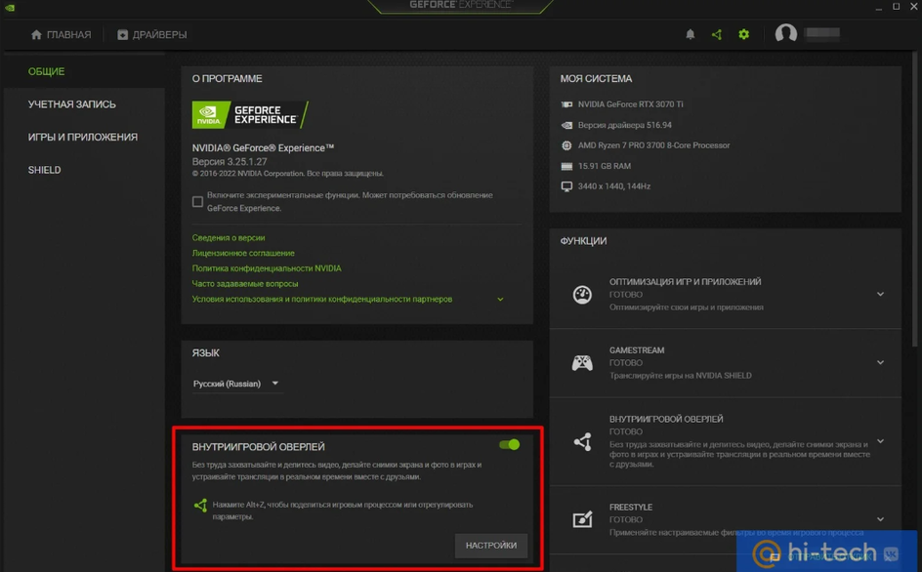
Task: Expand Внутриигровой оверлей function chevron
Action: pyautogui.click(x=880, y=441)
